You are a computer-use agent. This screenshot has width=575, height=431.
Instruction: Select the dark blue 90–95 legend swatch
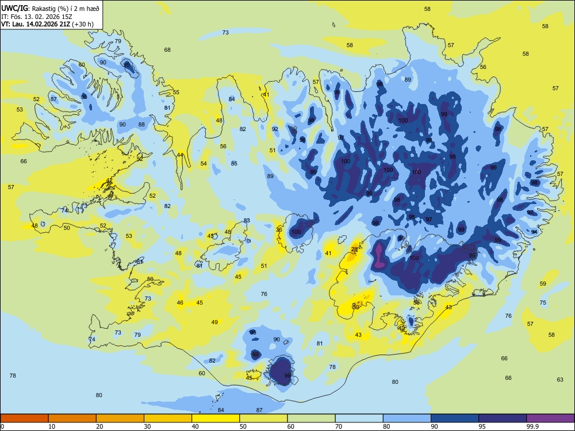coord(455,418)
